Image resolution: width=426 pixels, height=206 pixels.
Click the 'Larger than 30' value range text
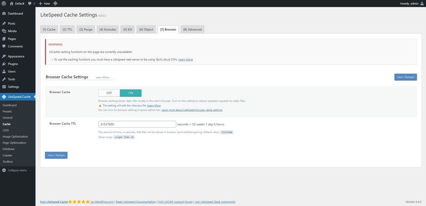coord(124,137)
